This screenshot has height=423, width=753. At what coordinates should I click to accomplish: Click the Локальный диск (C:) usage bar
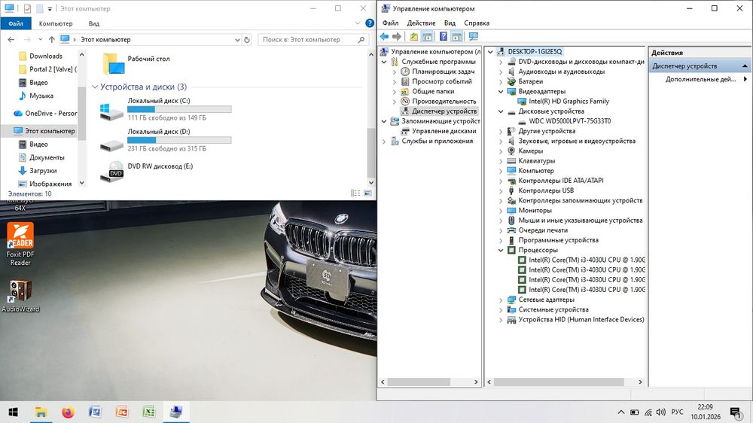click(179, 109)
